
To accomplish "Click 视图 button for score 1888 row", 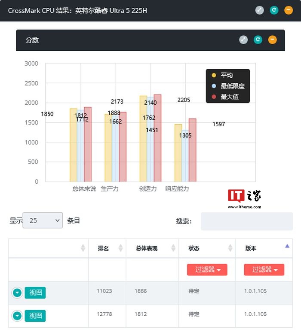I will [x=35, y=293].
